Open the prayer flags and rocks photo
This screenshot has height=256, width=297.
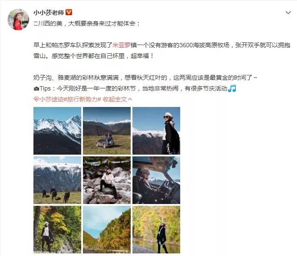(x=107, y=180)
